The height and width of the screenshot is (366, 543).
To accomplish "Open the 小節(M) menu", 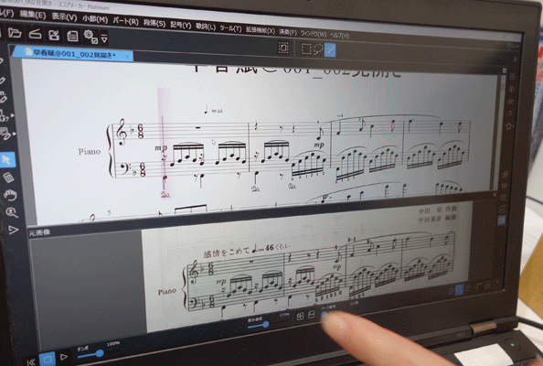I will point(95,18).
